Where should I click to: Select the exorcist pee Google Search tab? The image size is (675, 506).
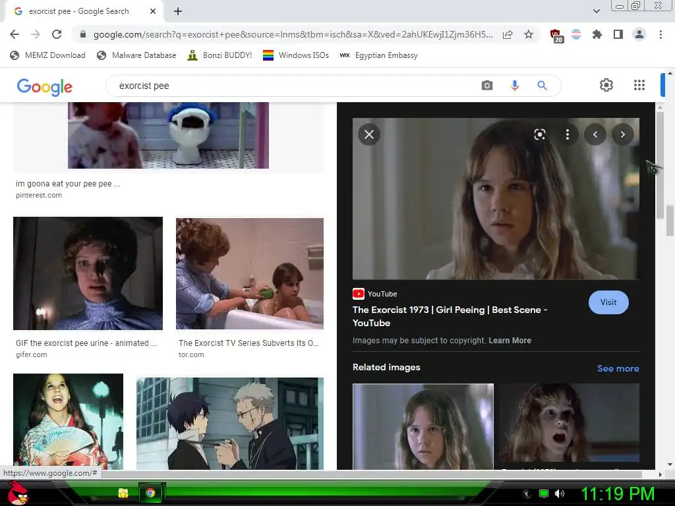84,11
